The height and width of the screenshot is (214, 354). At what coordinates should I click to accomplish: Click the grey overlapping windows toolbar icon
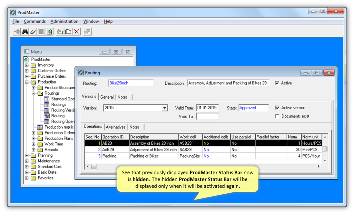pos(87,32)
